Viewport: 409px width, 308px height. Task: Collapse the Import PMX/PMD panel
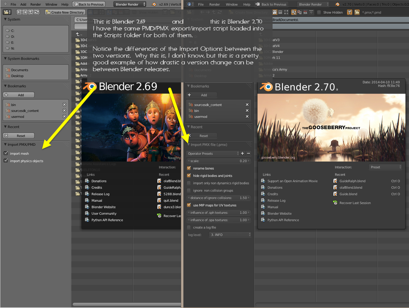pyautogui.click(x=5, y=144)
